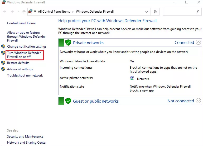This screenshot has width=203, height=146.
Task: Maximize the Windows Defender Firewall window
Action: pos(187,2)
